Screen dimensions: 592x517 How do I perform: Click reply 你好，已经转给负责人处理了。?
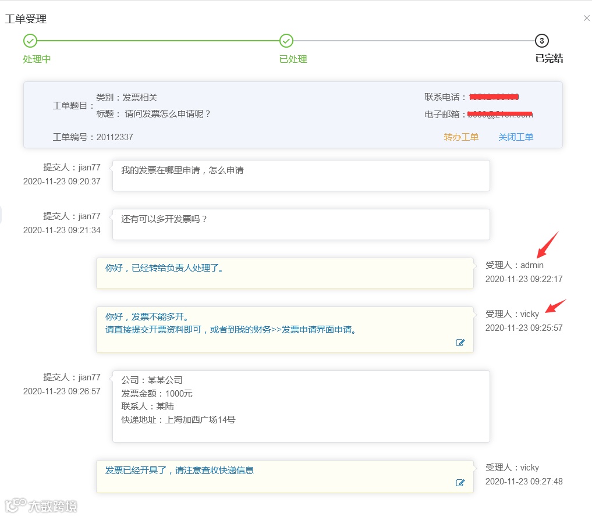point(165,268)
